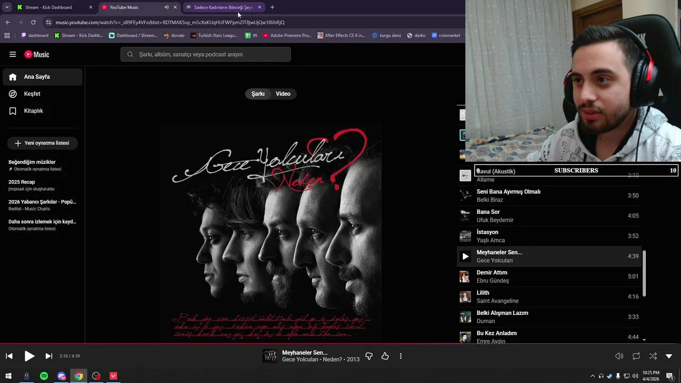Open the donate bookmark
This screenshot has width=681, height=383.
pyautogui.click(x=174, y=36)
